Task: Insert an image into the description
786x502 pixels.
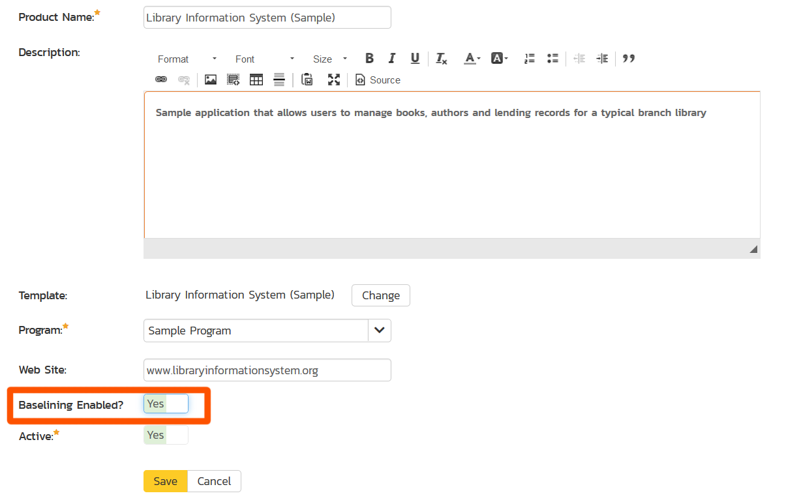Action: tap(211, 80)
